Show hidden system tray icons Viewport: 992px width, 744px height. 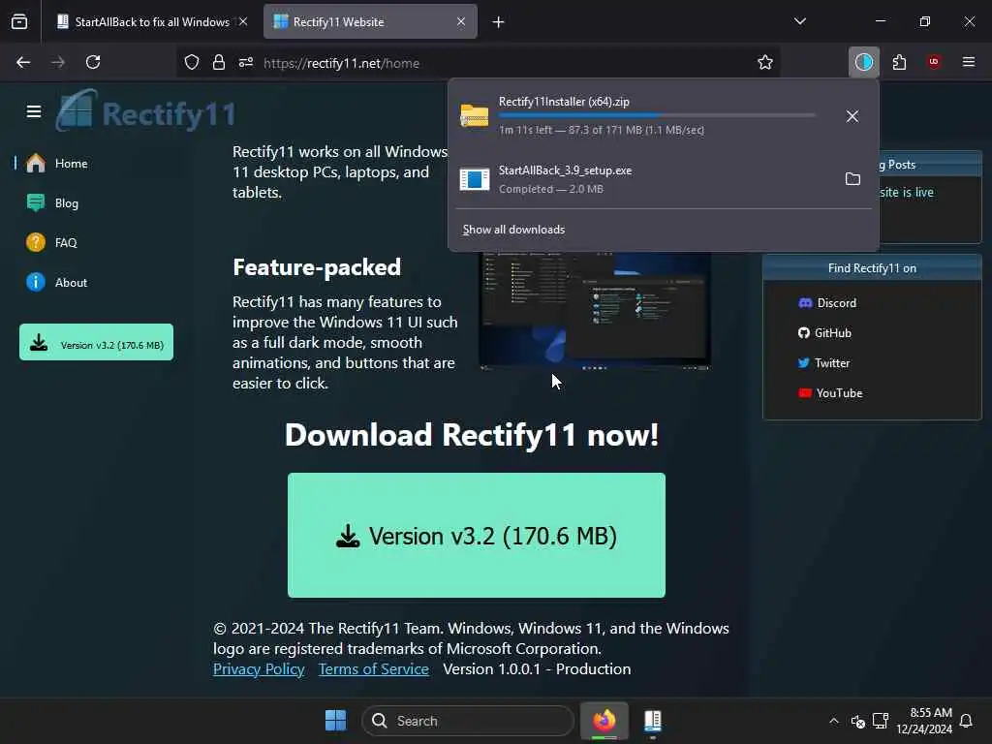coord(834,721)
